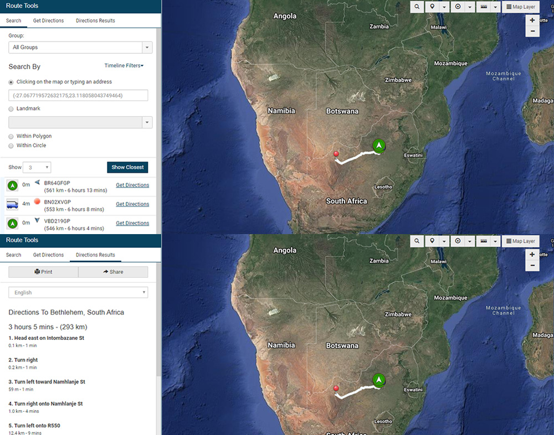The image size is (554, 435).
Task: Open the Search tab in the bottom panel
Action: pos(13,255)
